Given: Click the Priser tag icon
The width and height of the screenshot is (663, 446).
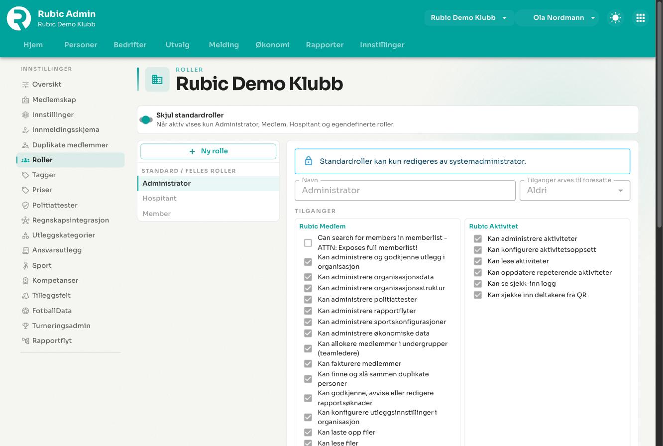Looking at the screenshot, I should coord(25,190).
